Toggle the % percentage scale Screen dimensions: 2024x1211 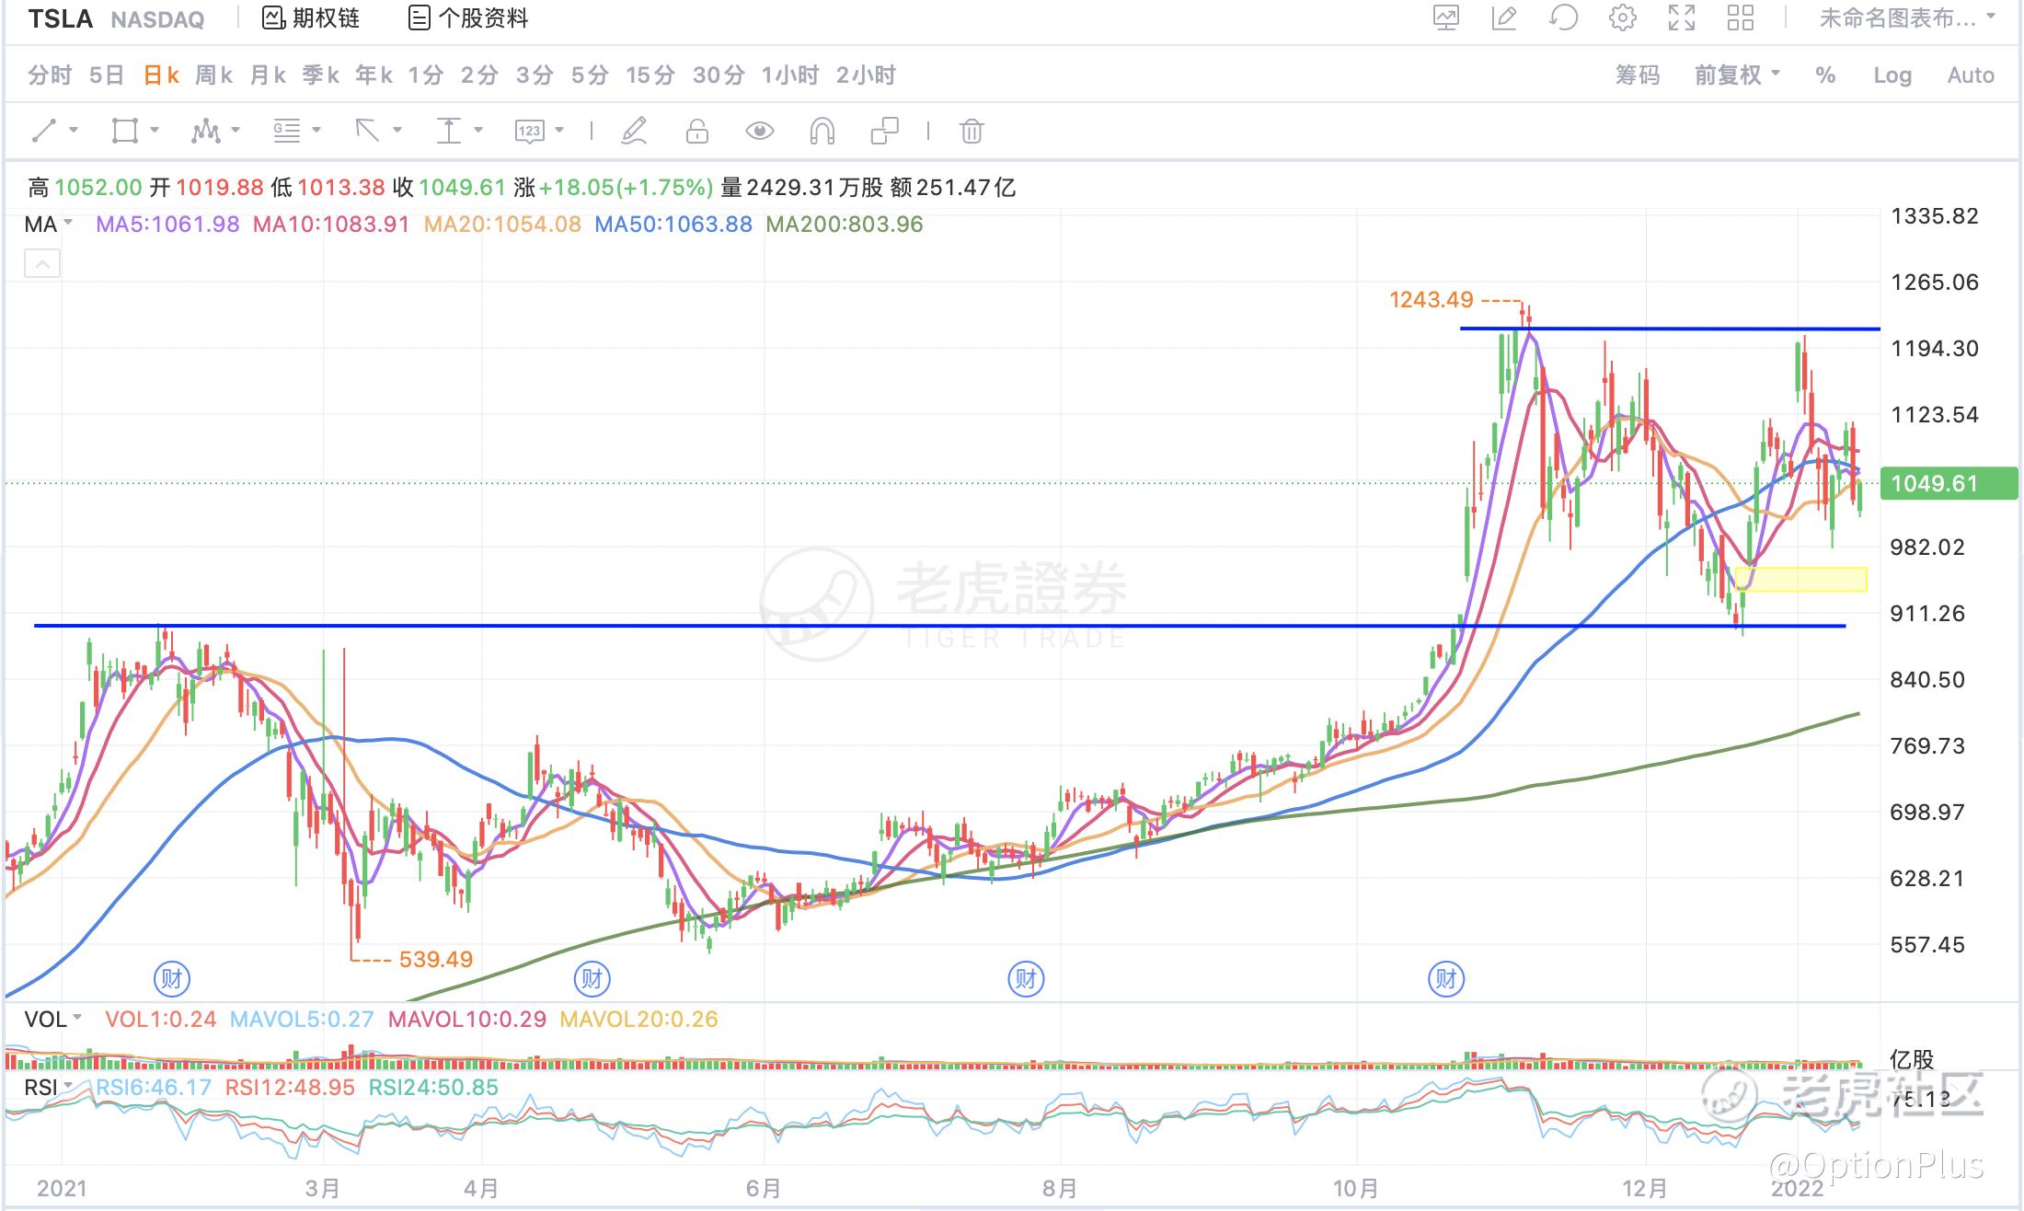[x=1825, y=75]
